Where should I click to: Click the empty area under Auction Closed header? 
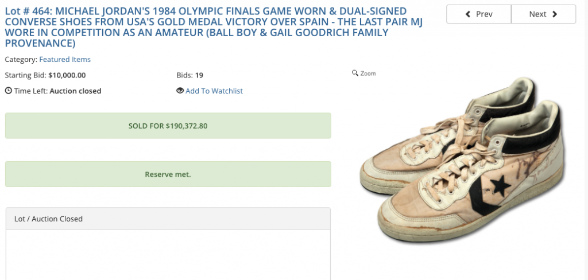(168, 255)
